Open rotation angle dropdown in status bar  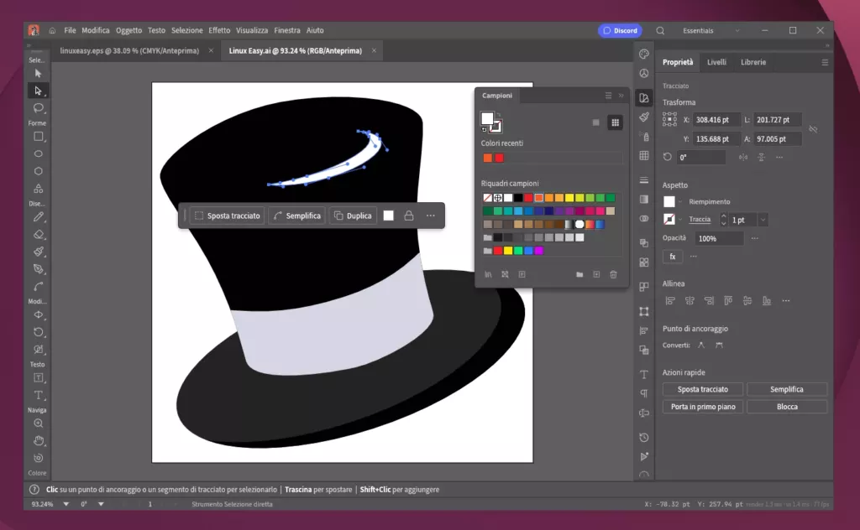[101, 504]
